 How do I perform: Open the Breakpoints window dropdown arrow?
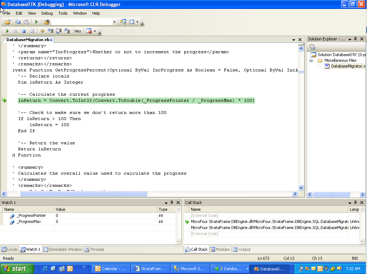[95, 31]
